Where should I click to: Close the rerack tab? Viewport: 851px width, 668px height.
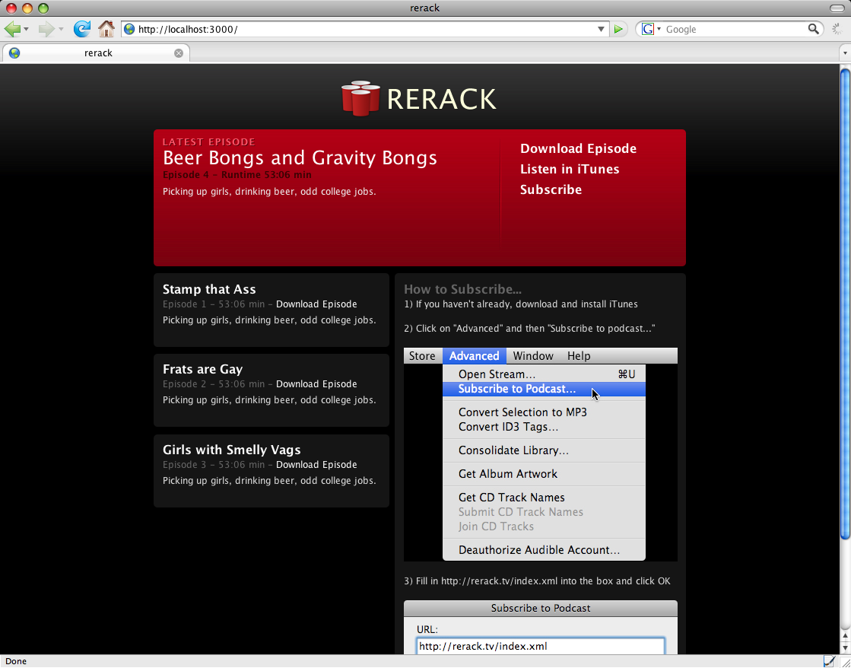pyautogui.click(x=179, y=53)
